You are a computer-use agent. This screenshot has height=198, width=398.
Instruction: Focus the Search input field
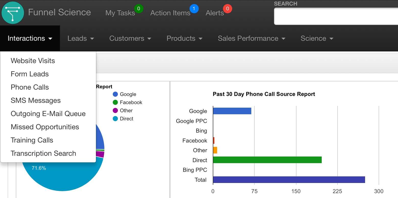pyautogui.click(x=336, y=16)
